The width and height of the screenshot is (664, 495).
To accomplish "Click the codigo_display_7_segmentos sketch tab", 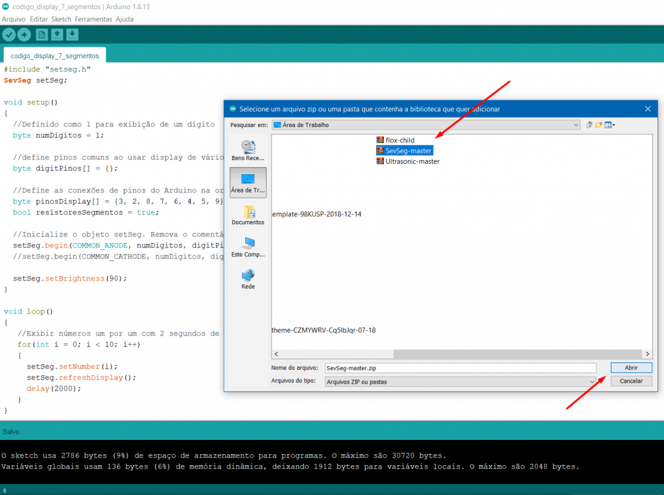I will (x=54, y=56).
